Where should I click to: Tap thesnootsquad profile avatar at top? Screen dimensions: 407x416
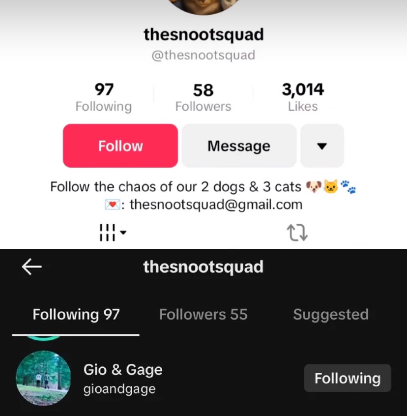203,6
